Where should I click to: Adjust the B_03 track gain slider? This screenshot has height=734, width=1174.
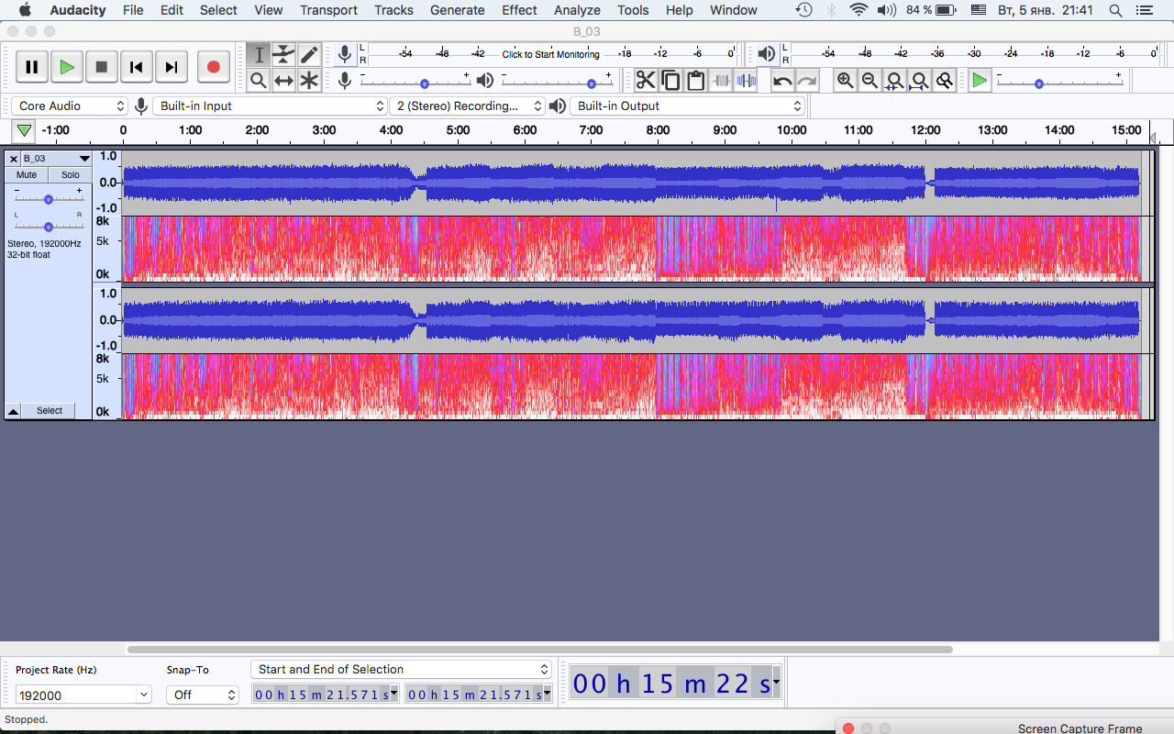click(49, 198)
